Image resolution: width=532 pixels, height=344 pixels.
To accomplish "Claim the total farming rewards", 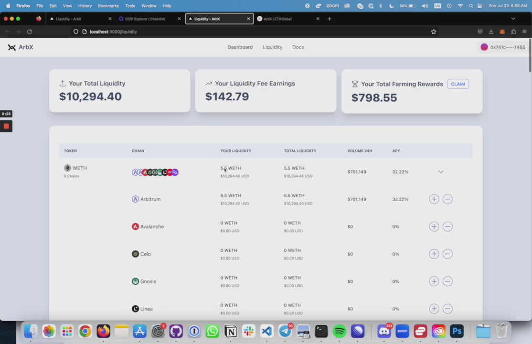I will [x=458, y=84].
